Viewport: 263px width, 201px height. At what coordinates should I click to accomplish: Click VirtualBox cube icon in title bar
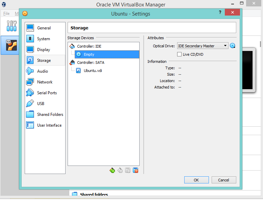point(4,4)
